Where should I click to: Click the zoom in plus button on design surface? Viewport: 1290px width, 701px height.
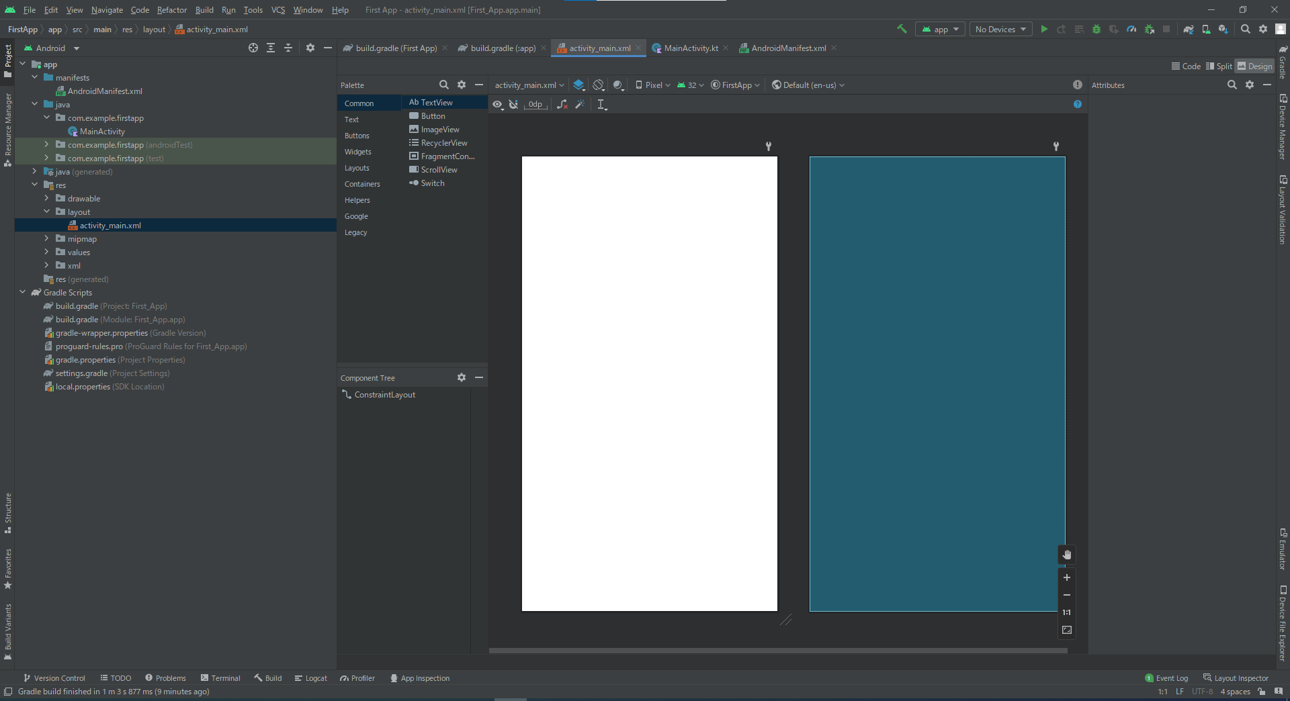1067,577
